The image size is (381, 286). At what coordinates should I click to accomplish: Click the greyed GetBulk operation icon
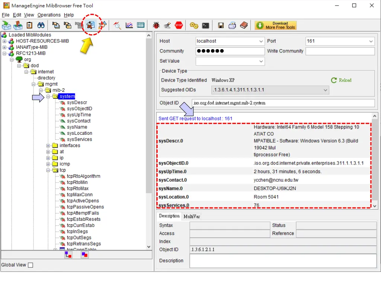point(79,25)
